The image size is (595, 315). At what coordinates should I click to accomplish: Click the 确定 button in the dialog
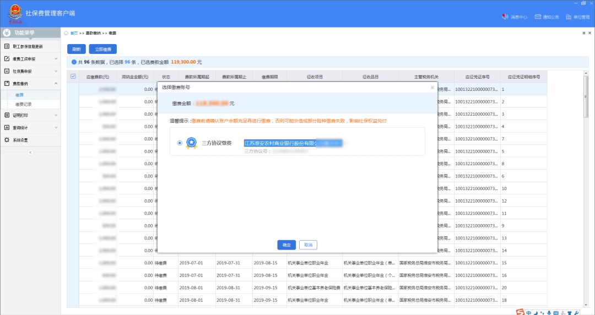coord(286,245)
